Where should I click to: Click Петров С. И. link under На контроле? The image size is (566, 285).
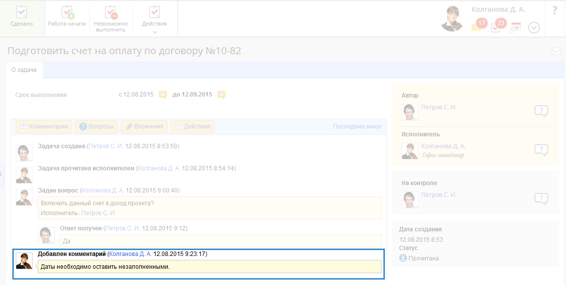click(x=439, y=195)
